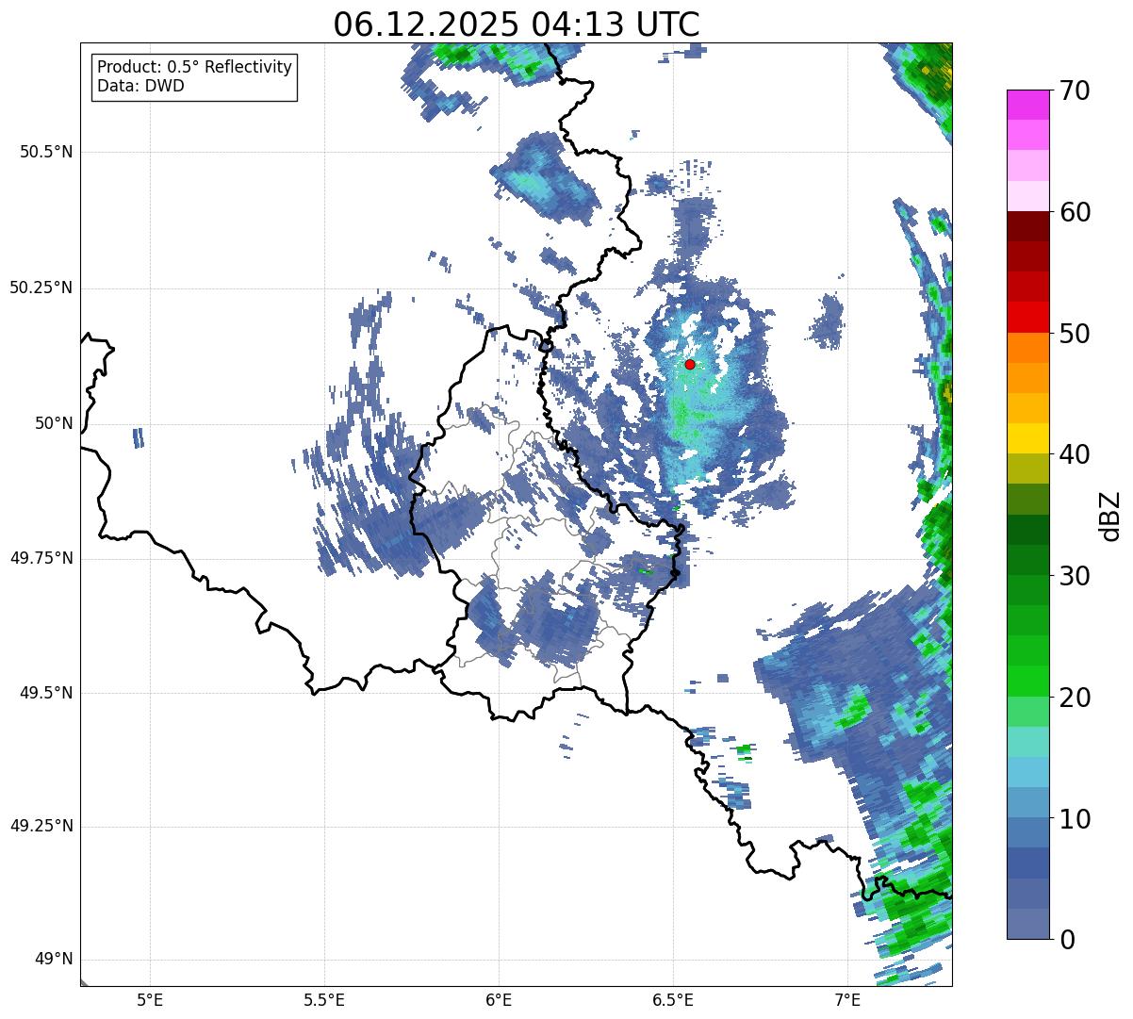Click the 49.25°N latitude label
Viewport: 1133px width, 1019px height.
(x=41, y=827)
